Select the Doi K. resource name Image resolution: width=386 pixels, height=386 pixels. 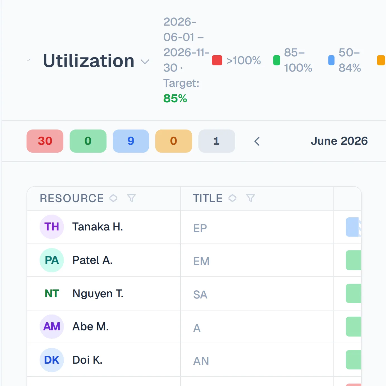coord(88,360)
